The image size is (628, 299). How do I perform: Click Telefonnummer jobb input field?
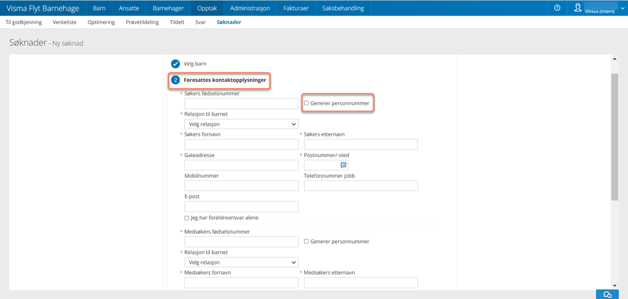pos(361,186)
